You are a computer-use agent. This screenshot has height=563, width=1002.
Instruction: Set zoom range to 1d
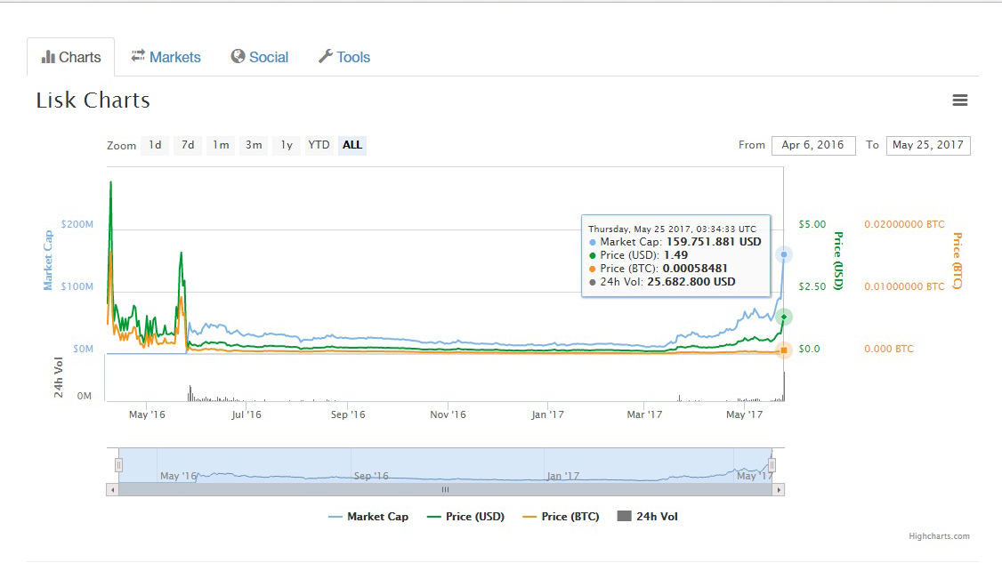coord(156,145)
